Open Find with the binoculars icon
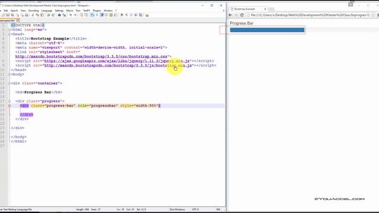 click(59, 15)
